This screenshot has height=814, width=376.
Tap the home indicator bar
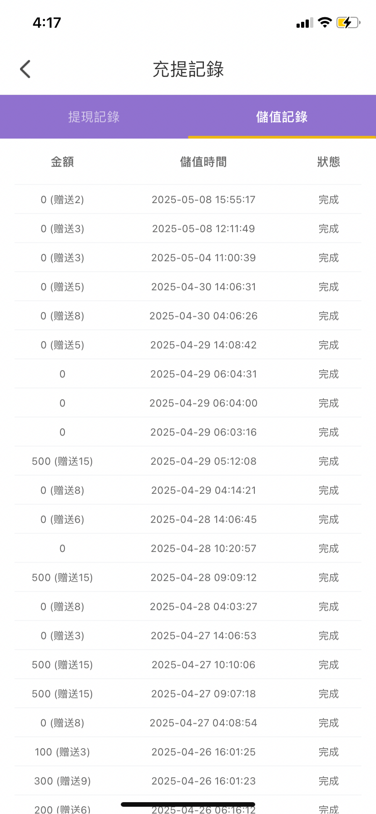pos(188,804)
